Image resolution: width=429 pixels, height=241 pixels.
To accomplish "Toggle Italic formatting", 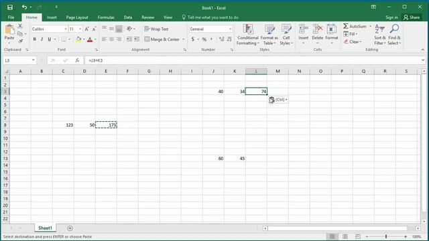I will coord(42,39).
